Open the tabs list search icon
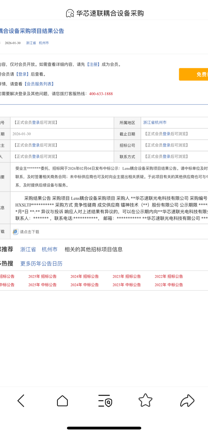The width and height of the screenshot is (208, 434). (105, 401)
